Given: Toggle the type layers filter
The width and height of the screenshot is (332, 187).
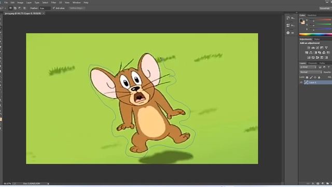Looking at the screenshot, I should point(328,67).
